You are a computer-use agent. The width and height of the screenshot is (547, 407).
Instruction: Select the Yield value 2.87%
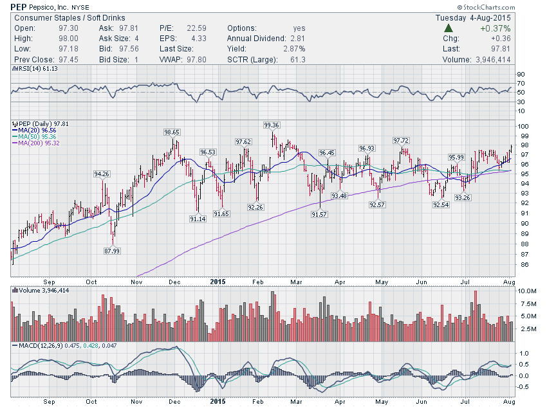[x=294, y=49]
